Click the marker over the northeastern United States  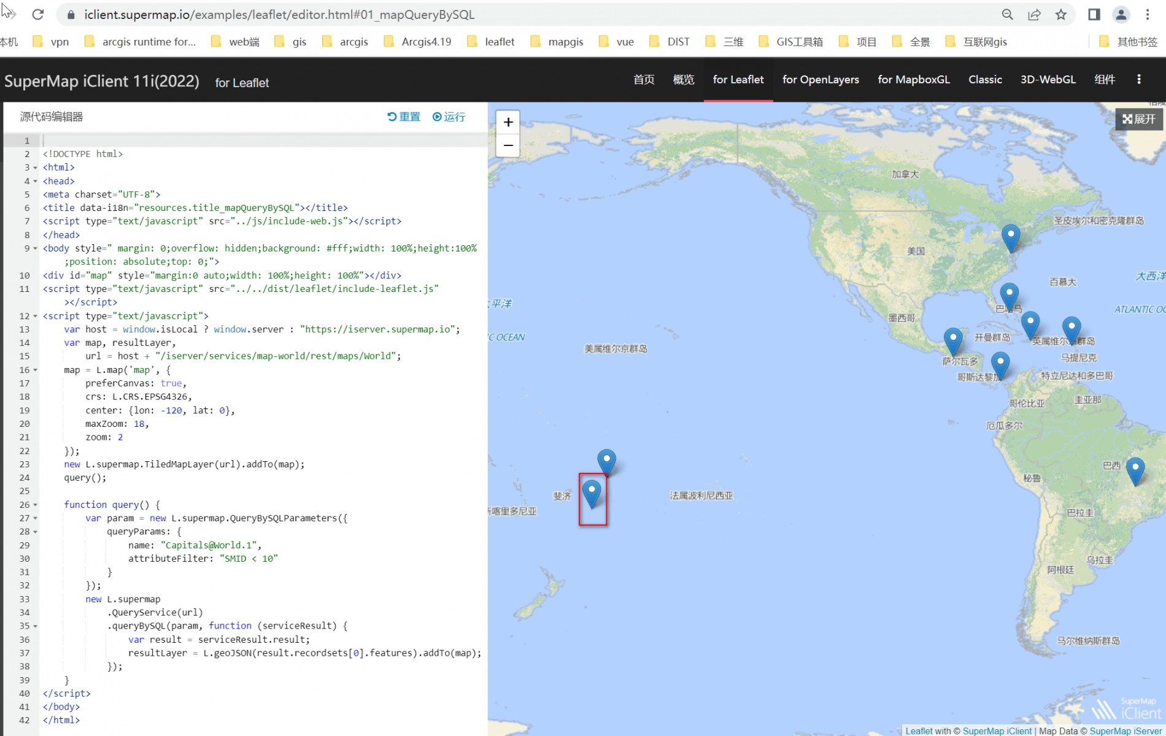pyautogui.click(x=1011, y=239)
